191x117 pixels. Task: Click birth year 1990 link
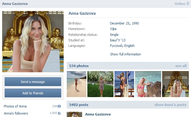click(x=135, y=23)
